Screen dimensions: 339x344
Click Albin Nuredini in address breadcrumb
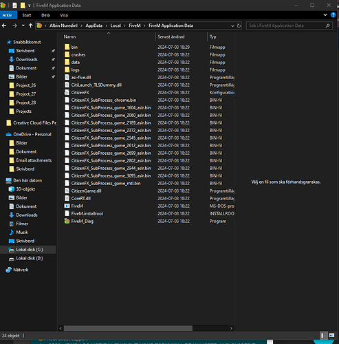pyautogui.click(x=64, y=25)
